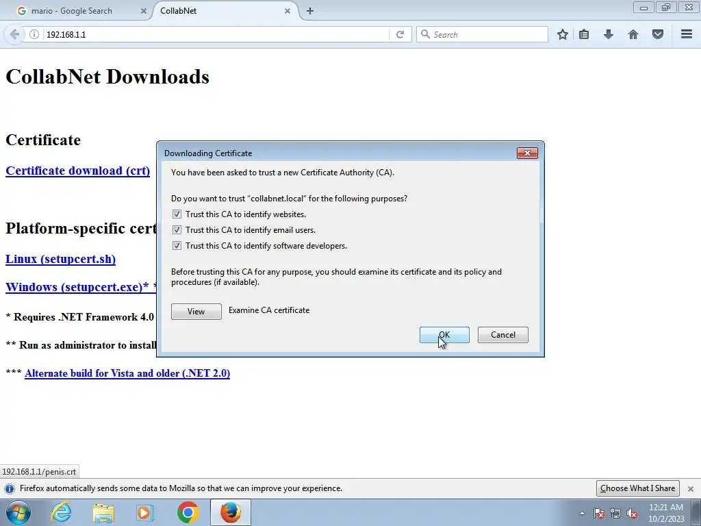Click the Firefox back arrow button

tap(14, 34)
